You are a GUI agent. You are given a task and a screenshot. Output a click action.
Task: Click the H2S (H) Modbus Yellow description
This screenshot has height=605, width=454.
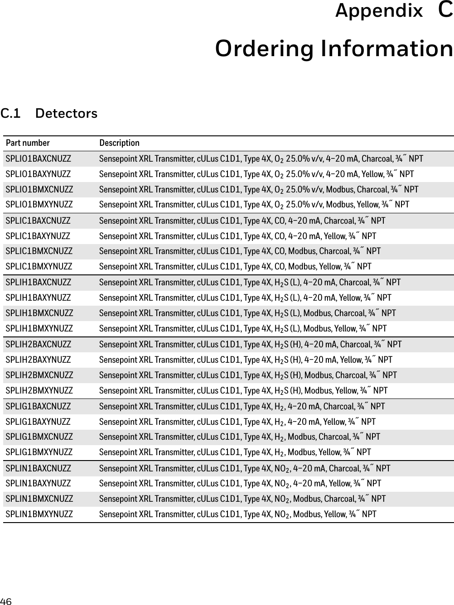tap(243, 390)
